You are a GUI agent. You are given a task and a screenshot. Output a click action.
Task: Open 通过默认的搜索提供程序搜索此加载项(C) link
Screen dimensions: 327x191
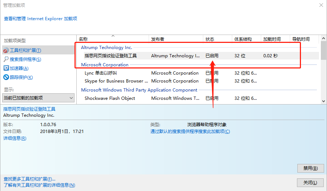190,131
